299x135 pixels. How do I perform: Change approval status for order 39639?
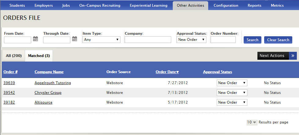tap(232, 83)
